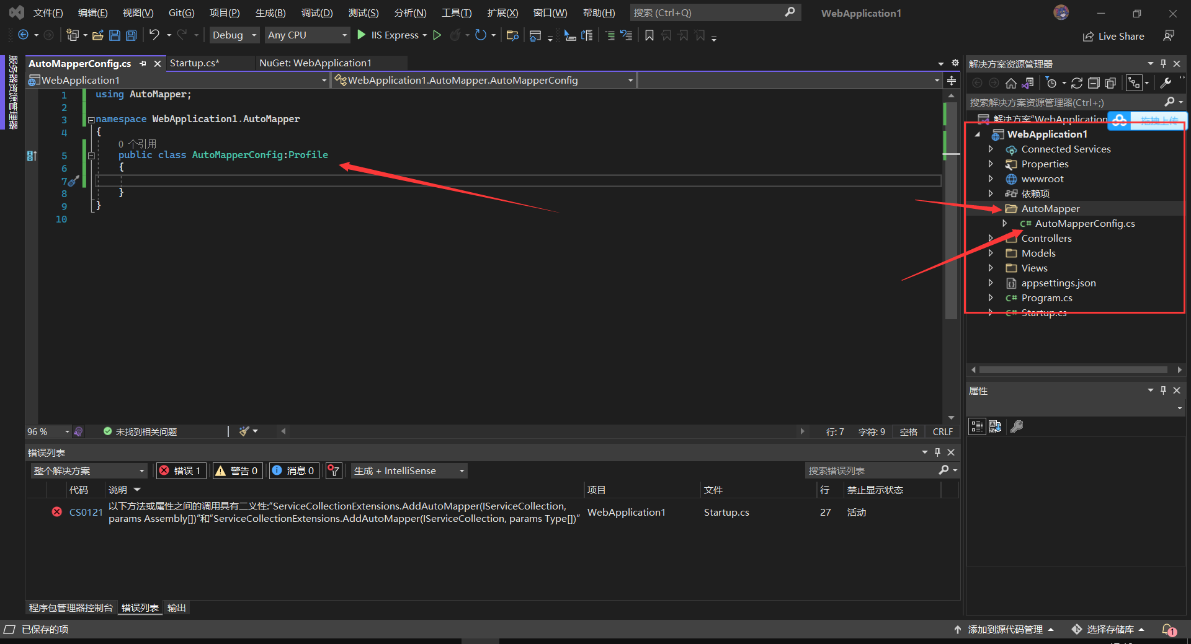Start debugging with IIS Express button
Viewport: 1191px width, 644px height.
[388, 35]
